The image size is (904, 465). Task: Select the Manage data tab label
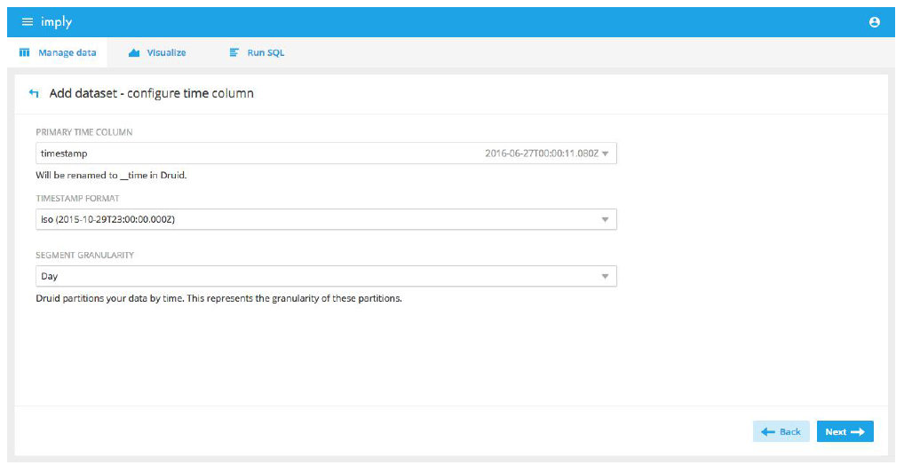click(67, 53)
